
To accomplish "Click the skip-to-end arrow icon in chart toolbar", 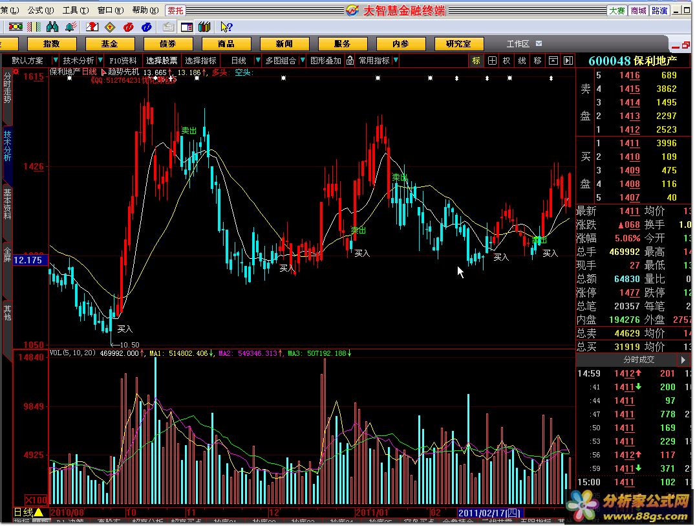I will (568, 61).
